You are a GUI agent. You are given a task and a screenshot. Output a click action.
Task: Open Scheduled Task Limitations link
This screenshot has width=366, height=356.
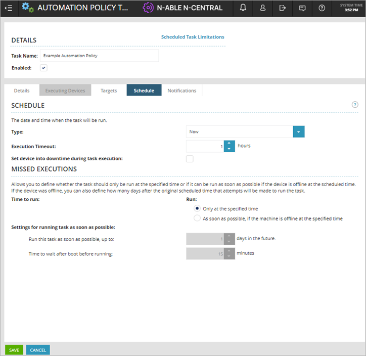(193, 37)
